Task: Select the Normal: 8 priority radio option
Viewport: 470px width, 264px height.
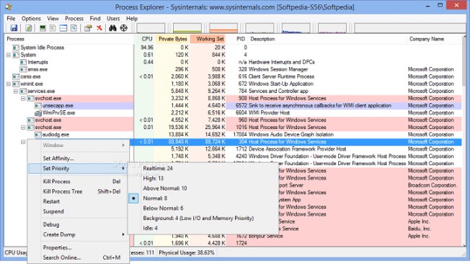Action: (155, 198)
